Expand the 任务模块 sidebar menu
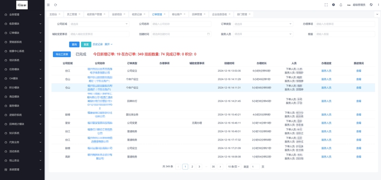This screenshot has height=180, width=381. [x=22, y=69]
